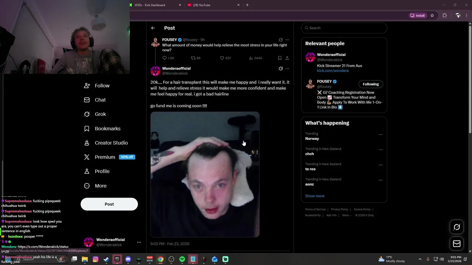
Task: Open OBS Studio from the taskbar
Action: [x=171, y=259]
